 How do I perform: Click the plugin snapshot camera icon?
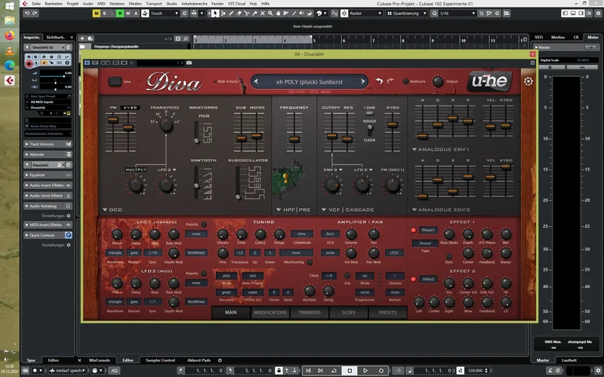190,63
